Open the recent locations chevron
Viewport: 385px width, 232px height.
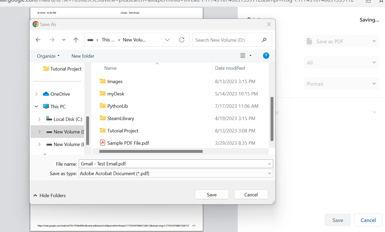(64, 40)
